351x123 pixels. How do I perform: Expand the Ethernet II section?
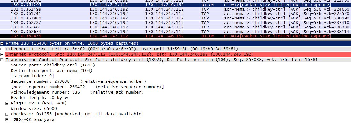tap(2, 49)
